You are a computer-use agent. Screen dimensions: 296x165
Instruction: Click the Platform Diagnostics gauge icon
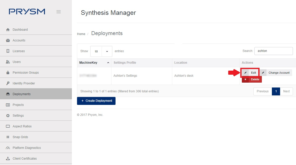pos(8,148)
